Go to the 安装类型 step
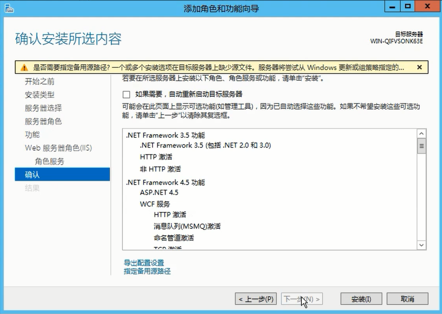Screen dimensions: 442x314 click(x=40, y=95)
